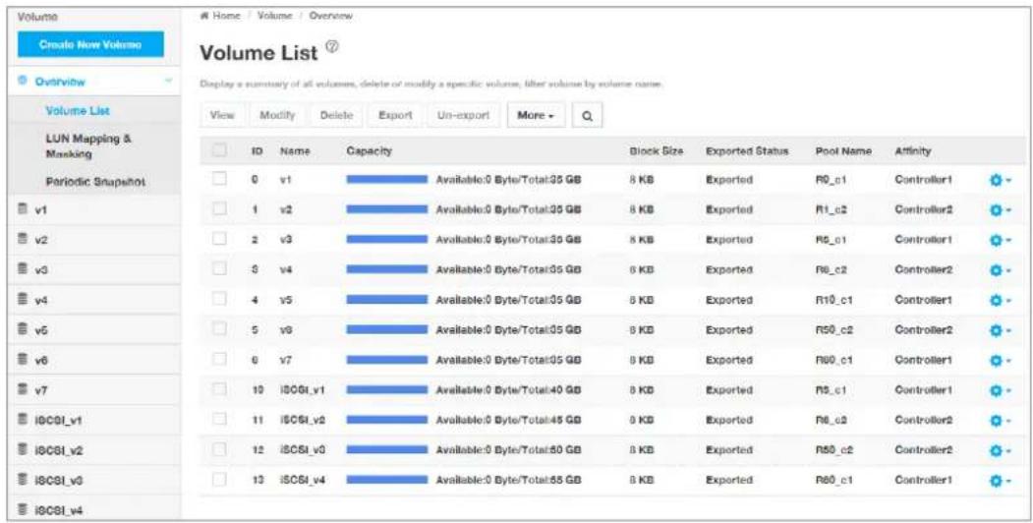Open the gear action menu for v3

(x=1000, y=240)
